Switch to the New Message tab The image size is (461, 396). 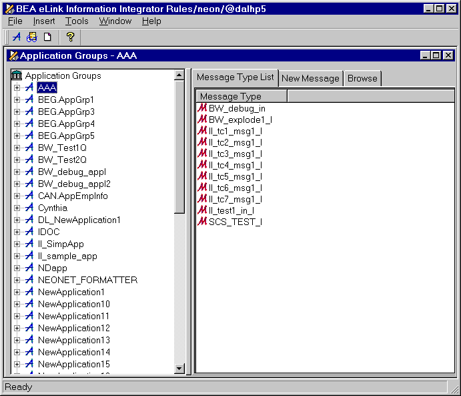point(310,78)
